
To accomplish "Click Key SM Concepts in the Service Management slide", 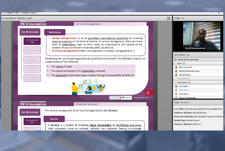I will (30, 32).
